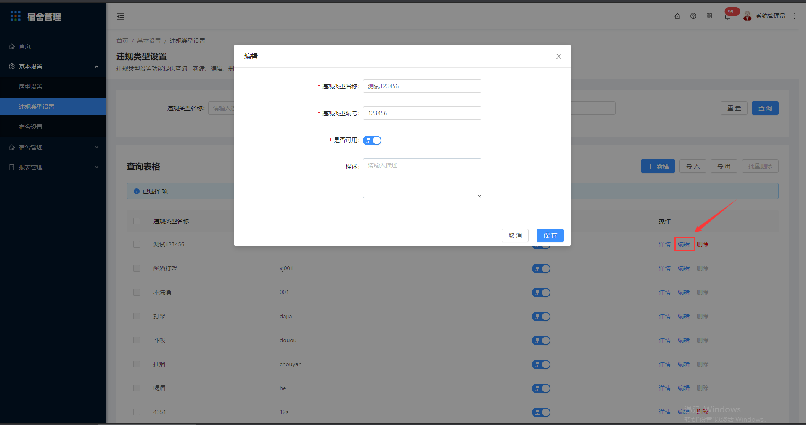806x425 pixels.
Task: Click 取消 button in edit dialog
Action: pyautogui.click(x=515, y=235)
